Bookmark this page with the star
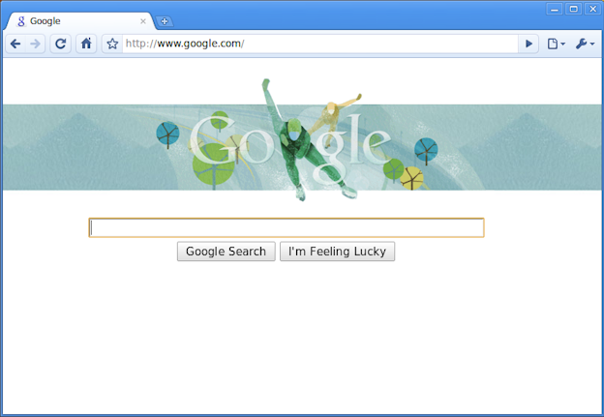This screenshot has width=604, height=417. coord(112,44)
